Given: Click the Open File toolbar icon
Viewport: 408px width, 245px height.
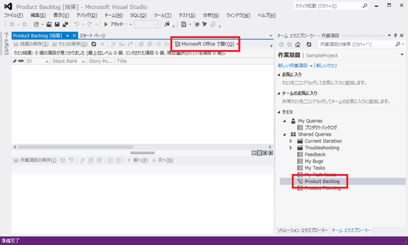Looking at the screenshot, I should pos(49,24).
